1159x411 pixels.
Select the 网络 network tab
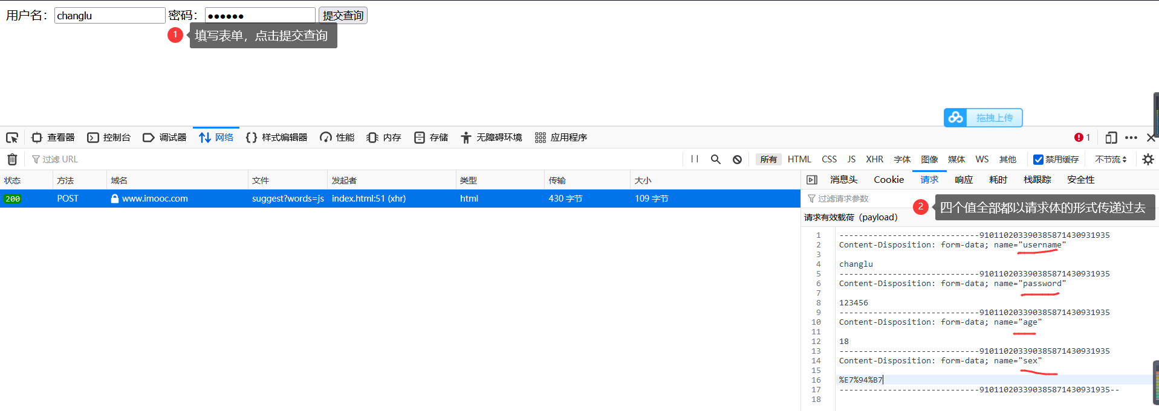(216, 138)
